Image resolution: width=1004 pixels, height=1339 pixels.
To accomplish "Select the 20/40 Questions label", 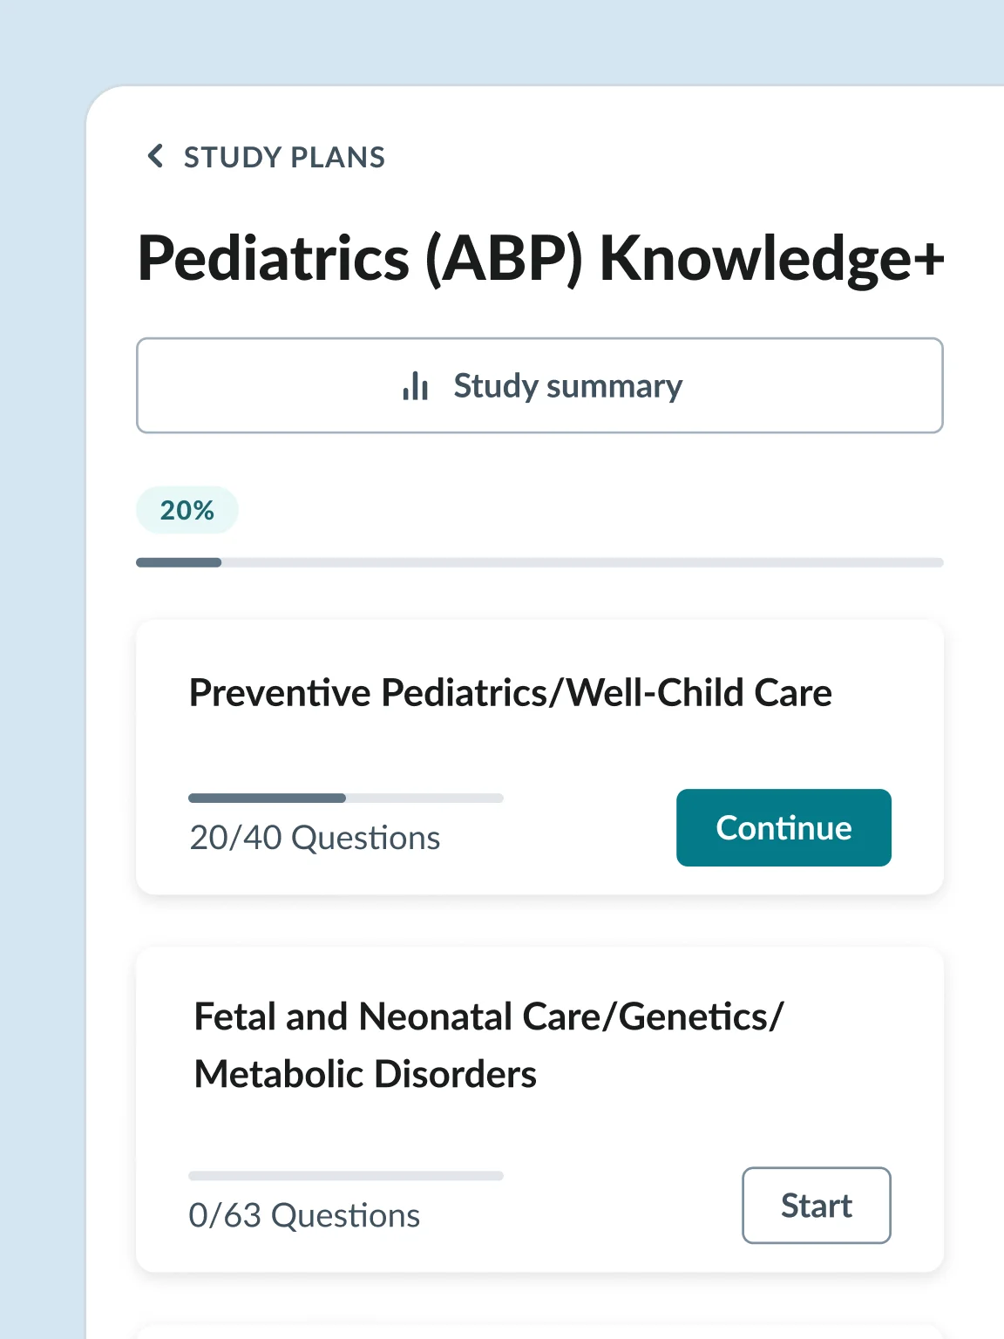I will tap(314, 837).
